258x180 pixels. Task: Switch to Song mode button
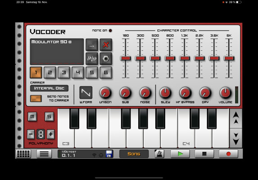[134, 154]
